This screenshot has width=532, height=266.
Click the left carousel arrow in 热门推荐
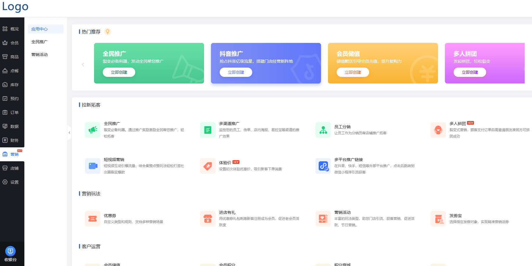click(83, 64)
